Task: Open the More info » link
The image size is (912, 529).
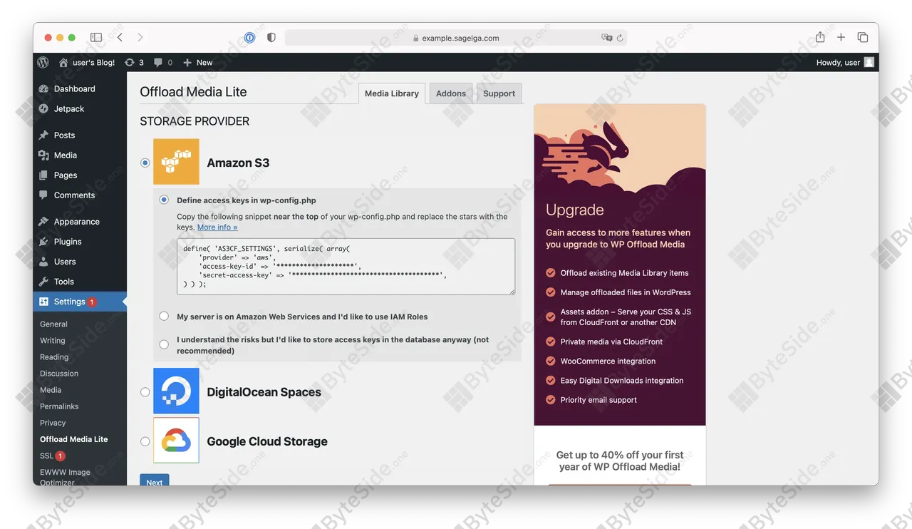Action: coord(217,227)
